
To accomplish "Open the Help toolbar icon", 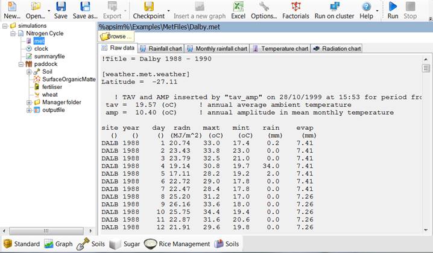I will 366,10.
